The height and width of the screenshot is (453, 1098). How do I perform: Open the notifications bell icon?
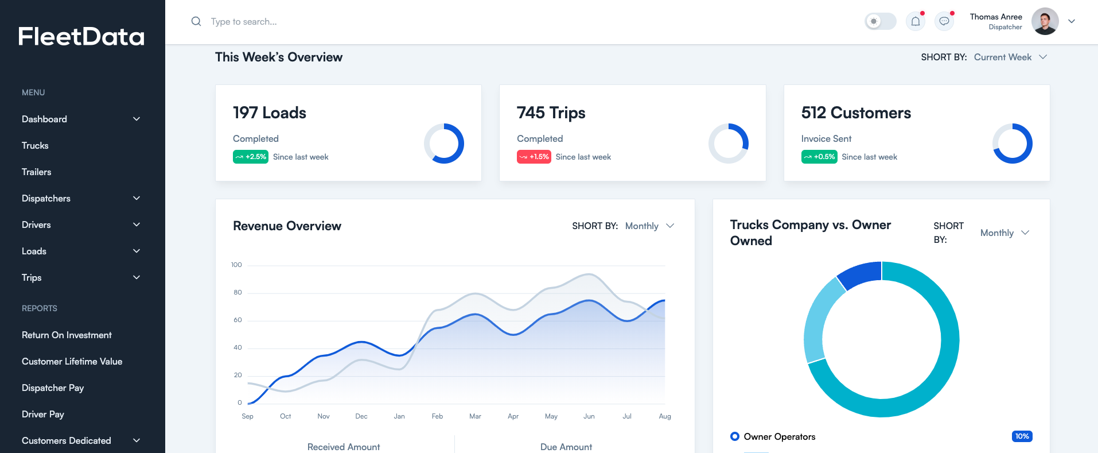click(x=916, y=22)
